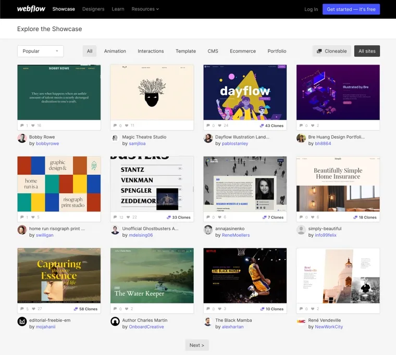
Task: Click the mojahanii avatar icon
Action: 22,322
